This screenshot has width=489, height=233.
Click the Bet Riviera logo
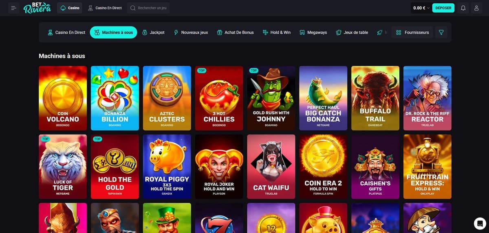[37, 8]
